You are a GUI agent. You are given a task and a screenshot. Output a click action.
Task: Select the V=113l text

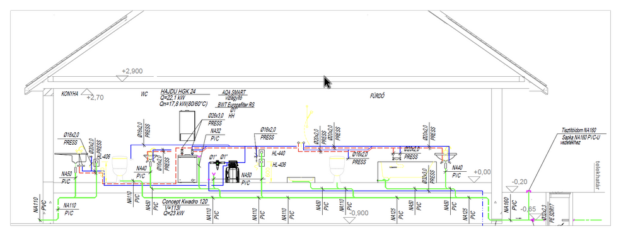click(173, 207)
